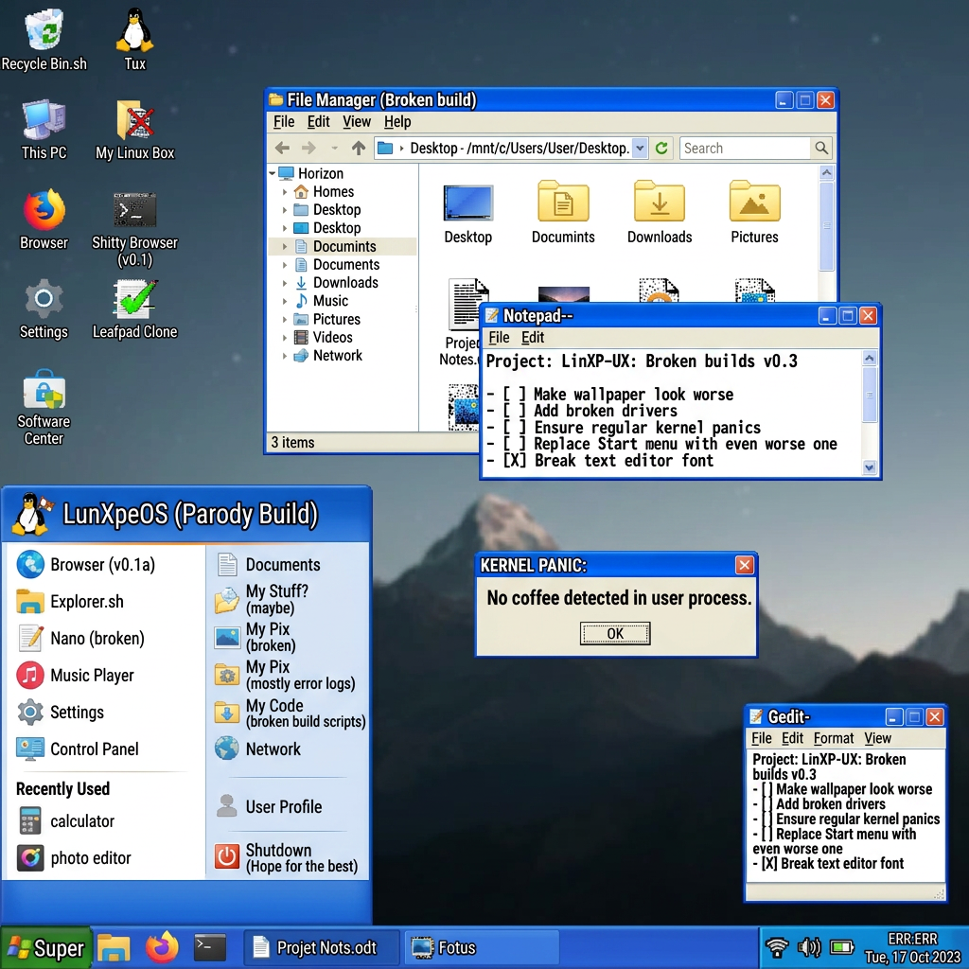Open photo editor in Recently Used

tap(74, 857)
